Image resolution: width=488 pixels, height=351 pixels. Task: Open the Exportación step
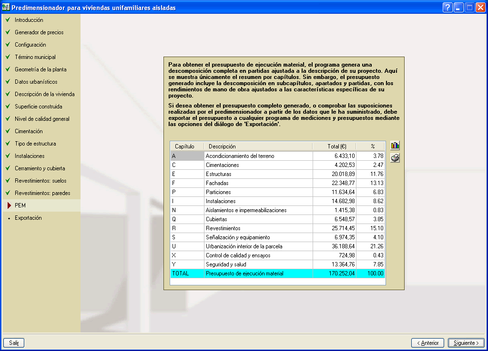pyautogui.click(x=28, y=218)
